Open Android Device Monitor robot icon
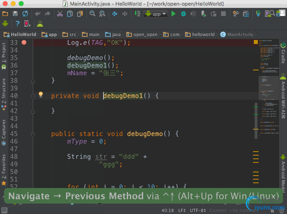The image size is (287, 214). click(x=5, y=24)
